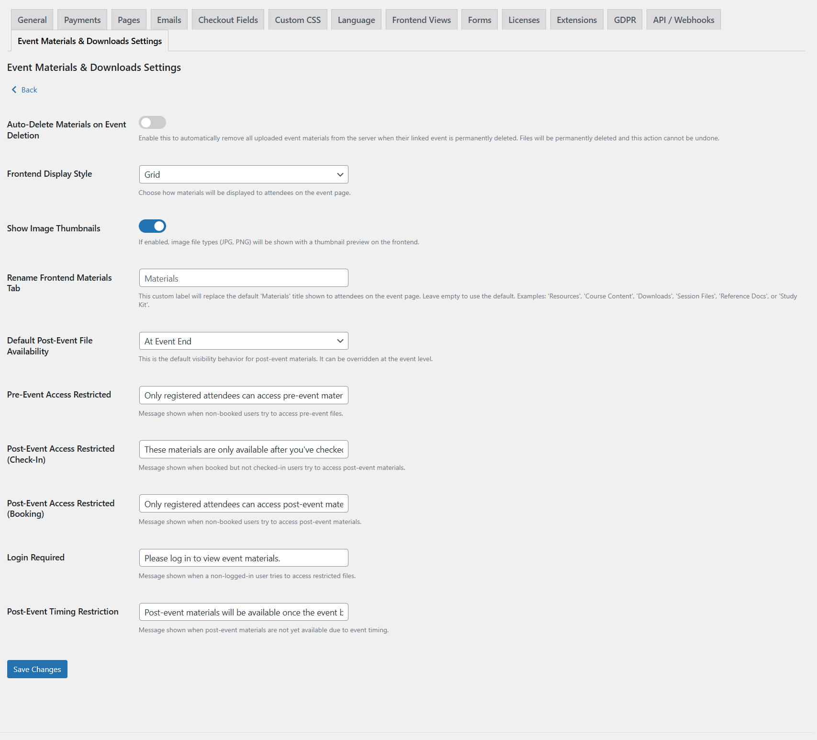Enable Auto-Delete Materials on Event Deletion toggle
Screen dimensions: 817x740
click(152, 123)
